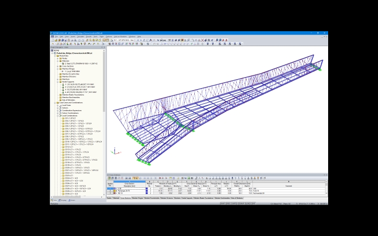Click color swatch of Rectangle 20/70 row
The image size is (378, 236).
click(x=114, y=191)
